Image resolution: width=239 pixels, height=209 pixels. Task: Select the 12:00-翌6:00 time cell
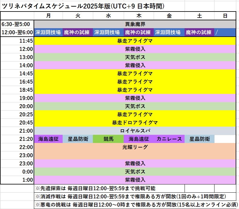tap(17, 32)
